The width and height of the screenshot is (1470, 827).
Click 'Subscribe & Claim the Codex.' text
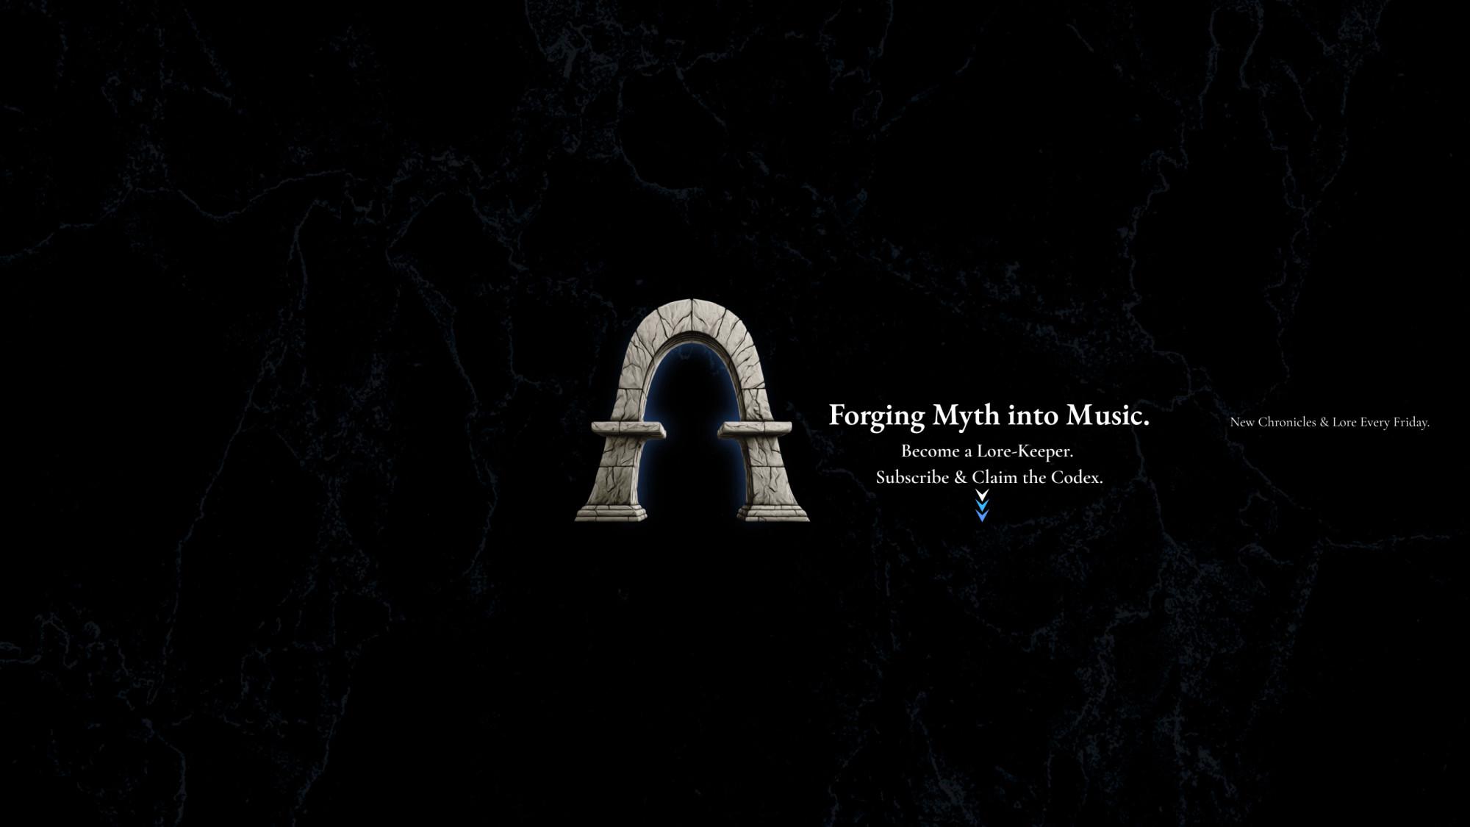[x=989, y=477]
